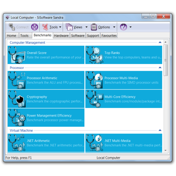Minimize the Sandra window
Image resolution: width=176 pixels, height=176 pixels.
pos(146,17)
